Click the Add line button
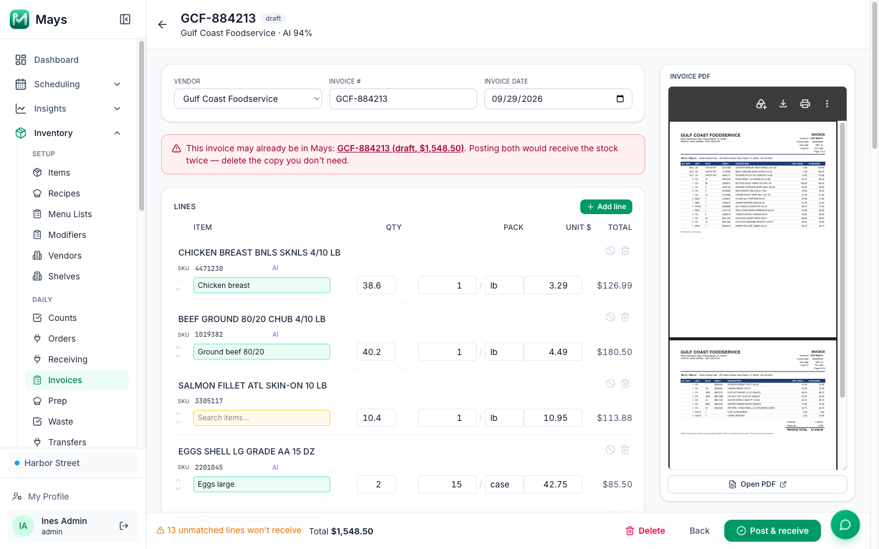Image resolution: width=879 pixels, height=549 pixels. coord(606,207)
